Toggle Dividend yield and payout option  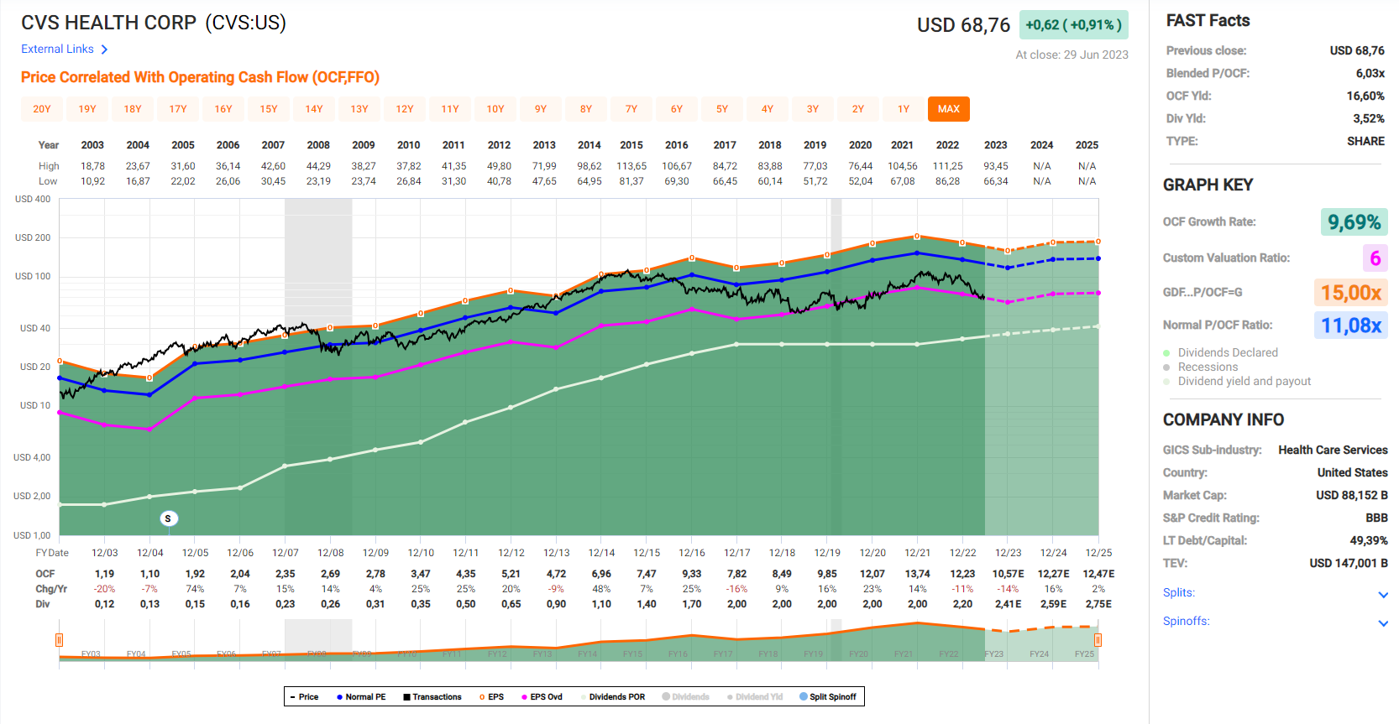click(1244, 382)
